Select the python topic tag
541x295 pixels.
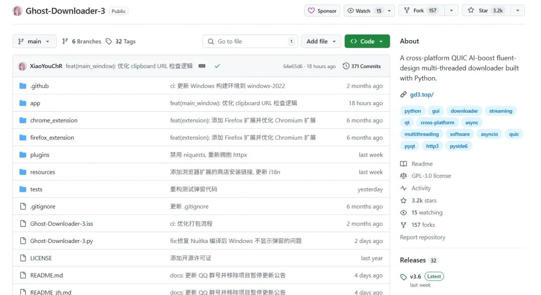(x=412, y=111)
